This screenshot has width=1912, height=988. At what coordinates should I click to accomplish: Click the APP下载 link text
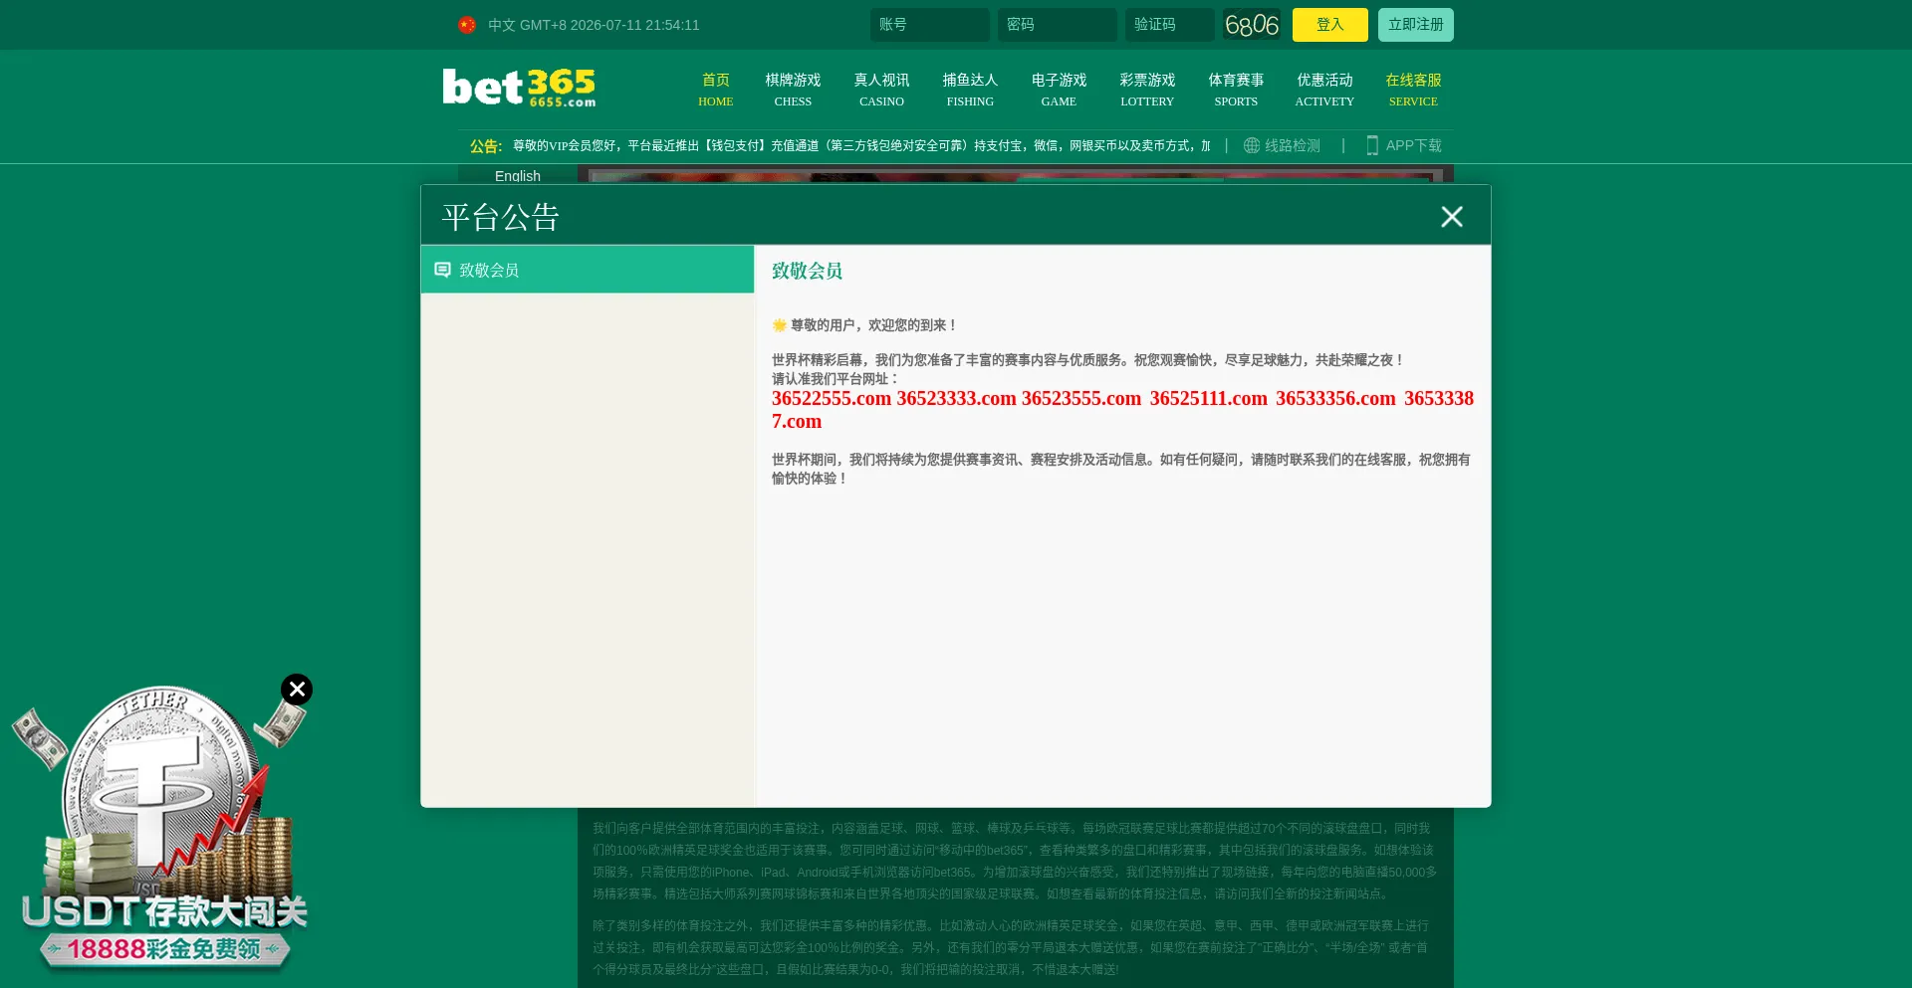pos(1414,145)
